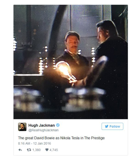
Task: Click the reply arrow icon under the tweet
Action: coord(20,150)
